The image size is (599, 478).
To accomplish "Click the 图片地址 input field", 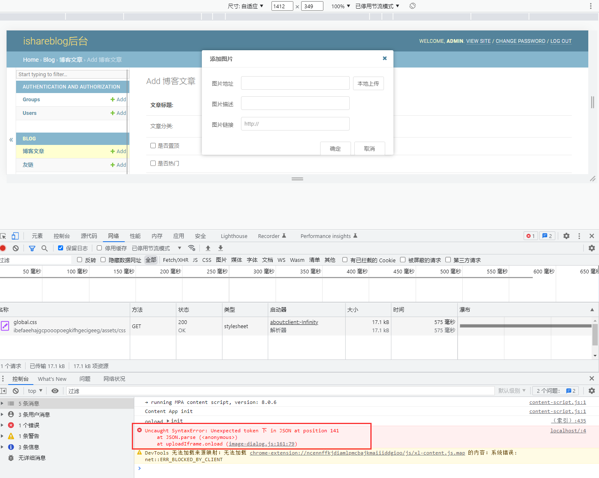I will pyautogui.click(x=295, y=83).
